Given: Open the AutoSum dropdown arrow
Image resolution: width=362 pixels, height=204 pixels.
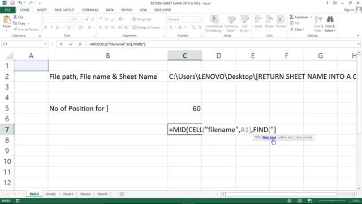Looking at the screenshot, I should 311,17.
